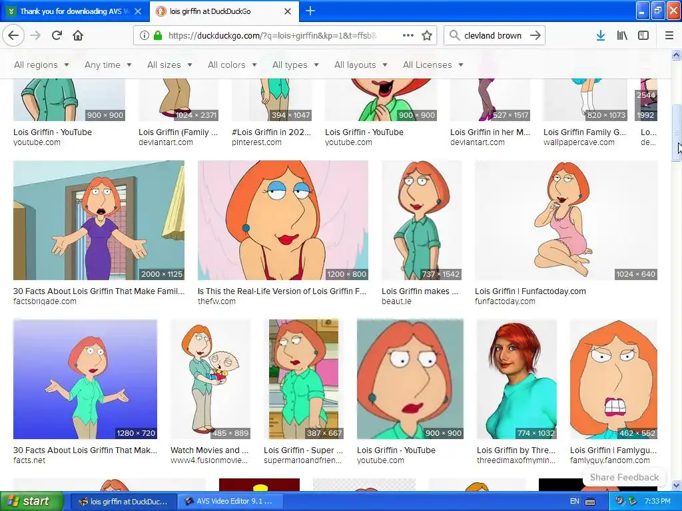Expand the All Licenses filter
The image size is (682, 511).
433,65
